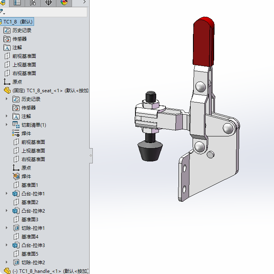Open the feature tree filter dropdown
Image resolution: width=274 pixels, height=274 pixels.
(x=2, y=12)
